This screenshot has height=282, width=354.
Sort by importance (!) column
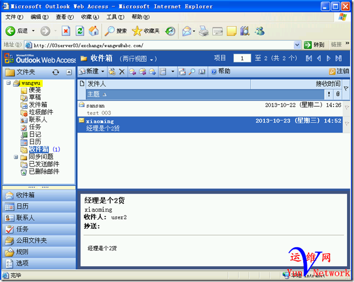point(329,94)
